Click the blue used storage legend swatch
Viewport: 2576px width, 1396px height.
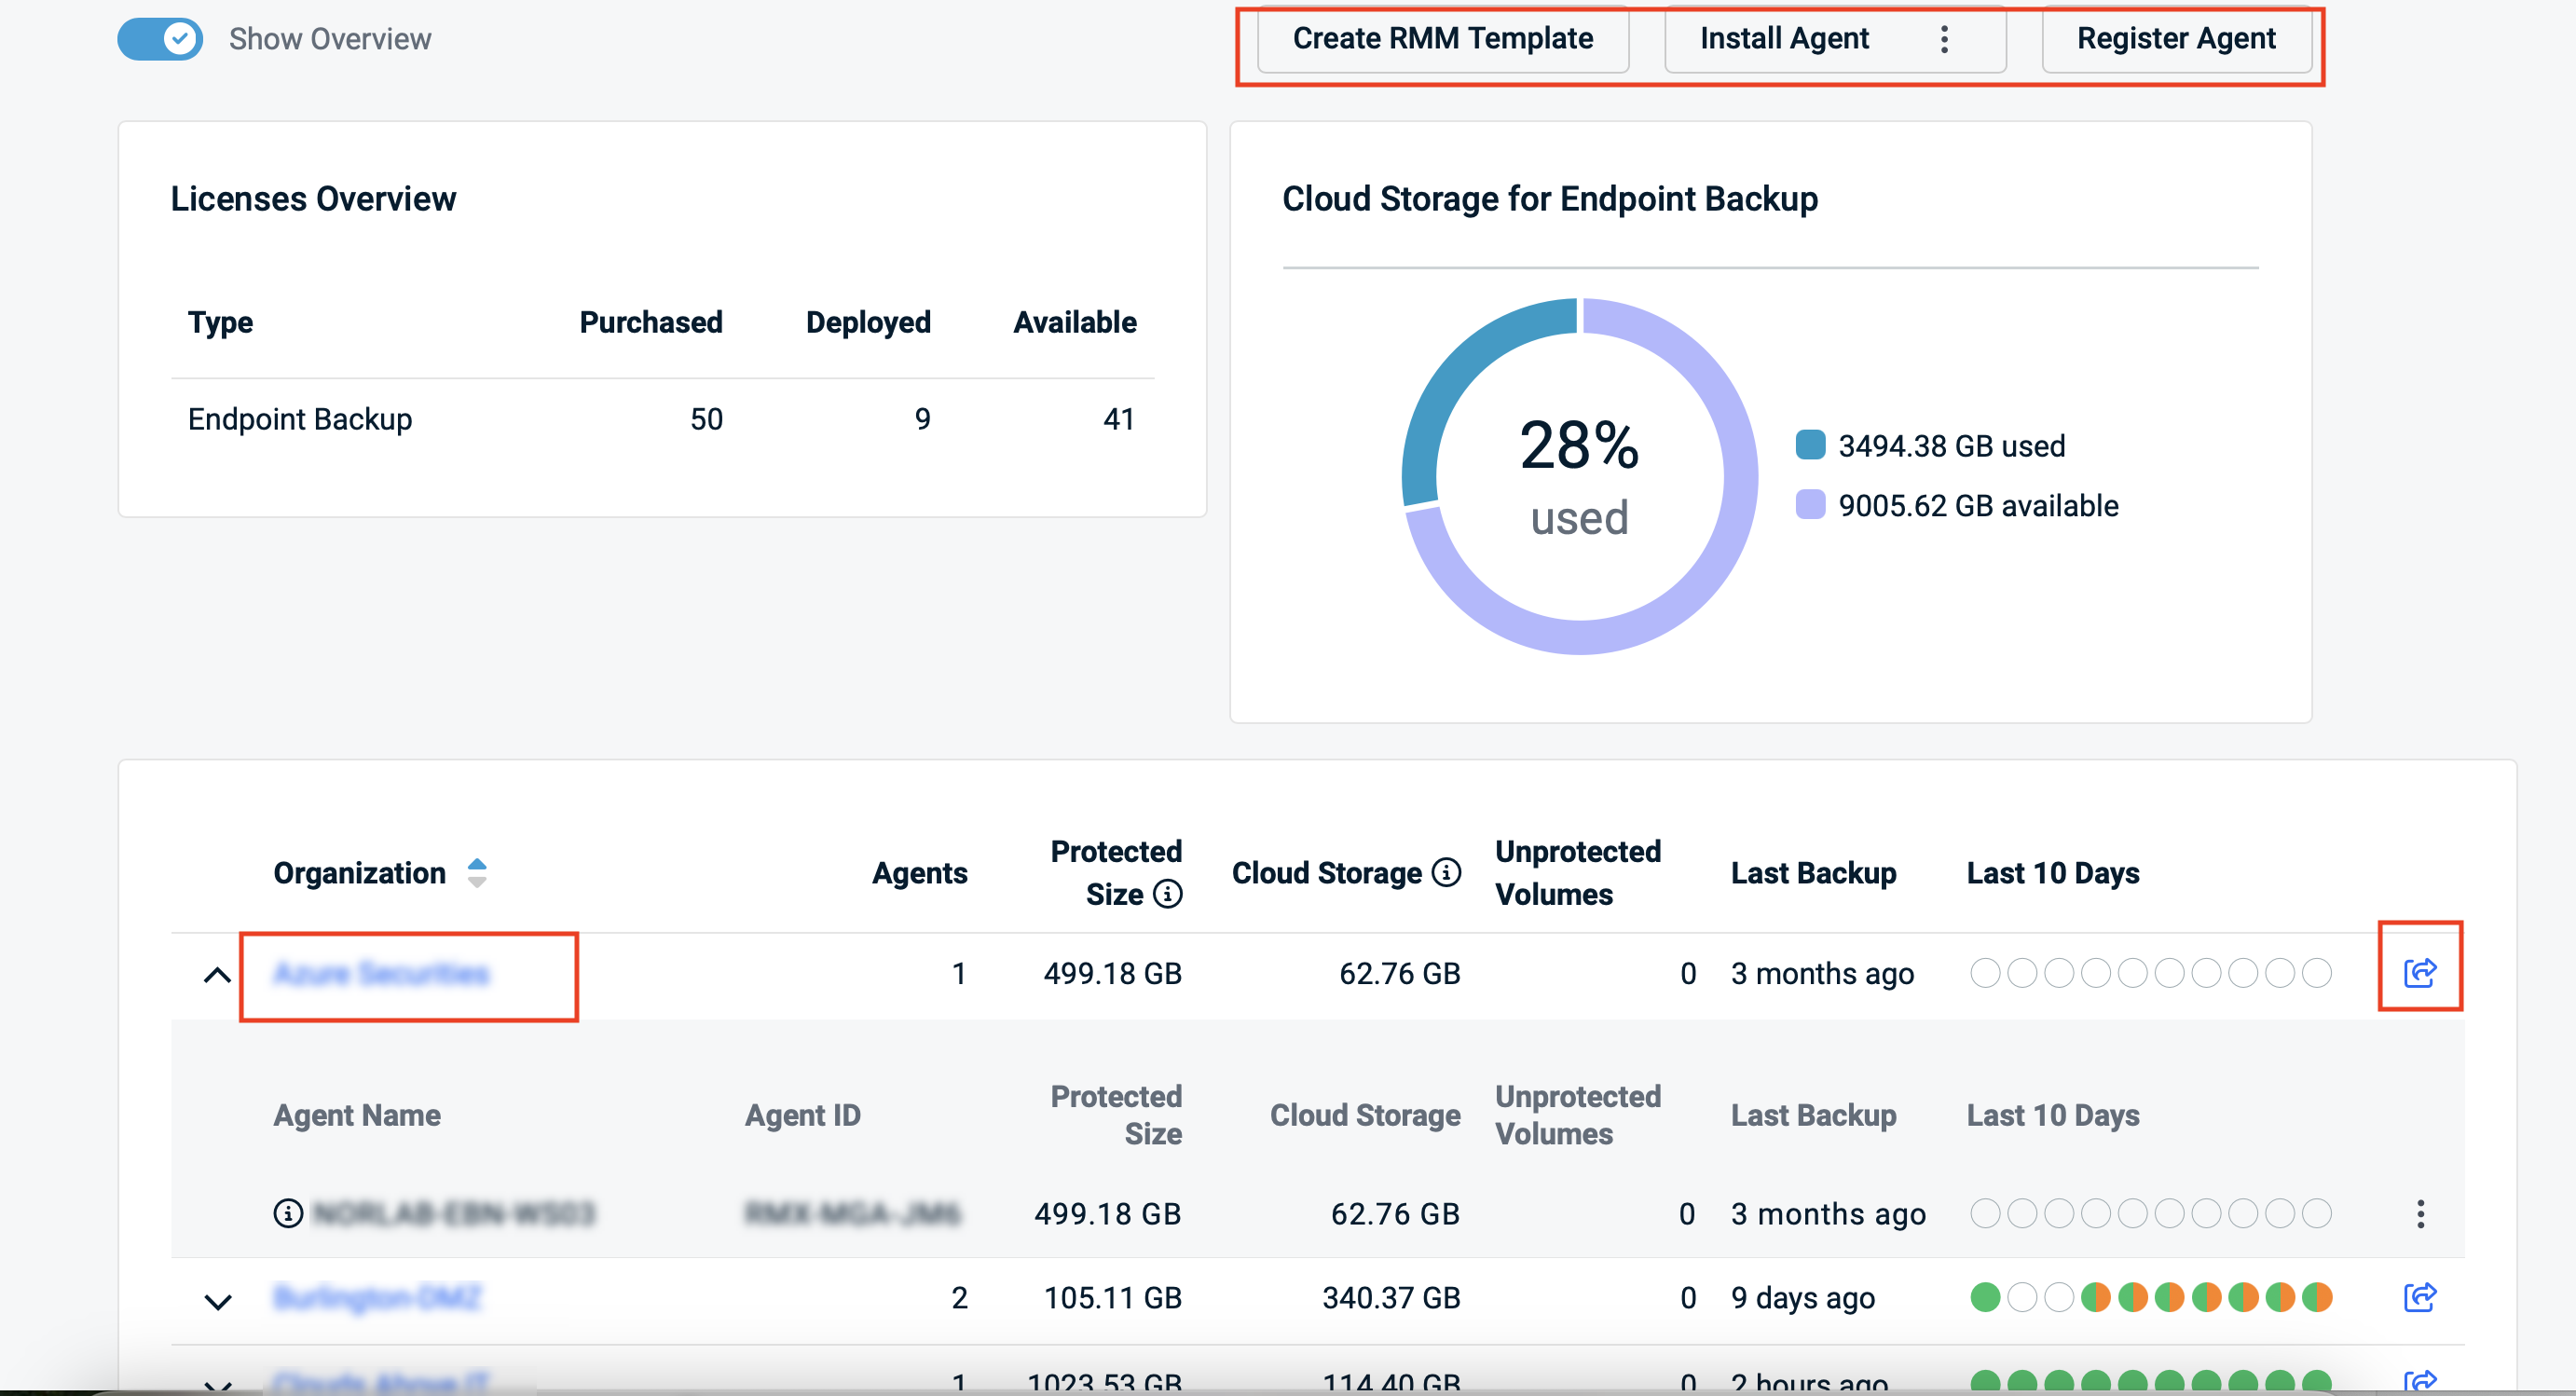(x=1810, y=445)
